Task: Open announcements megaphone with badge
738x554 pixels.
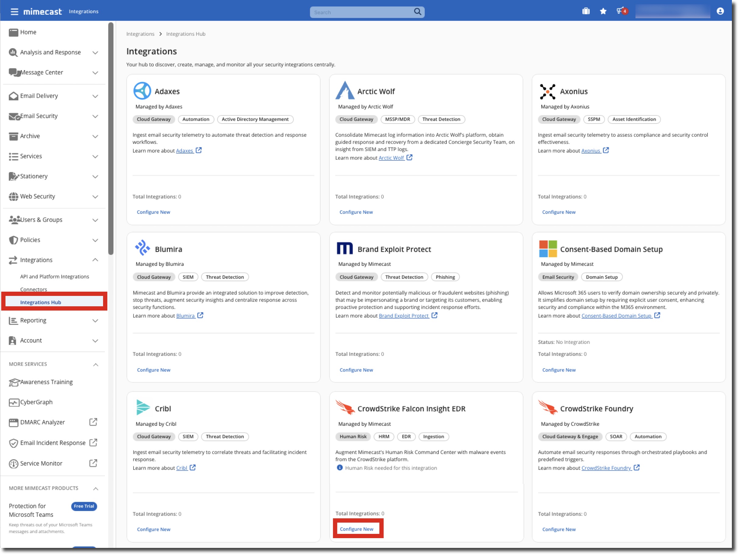Action: pyautogui.click(x=621, y=11)
